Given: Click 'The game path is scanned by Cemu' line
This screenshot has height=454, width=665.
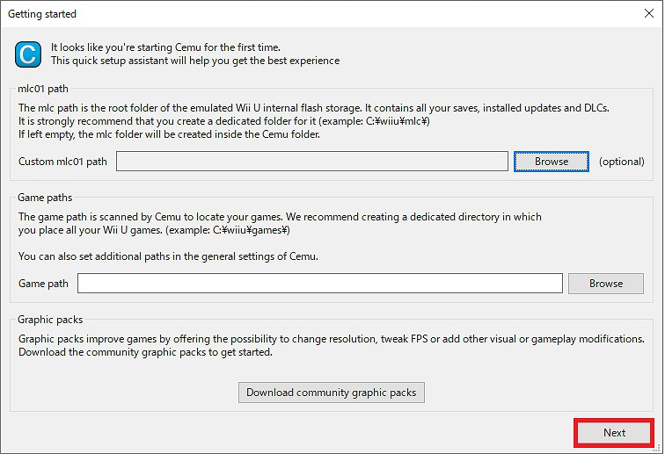Looking at the screenshot, I should pos(280,217).
